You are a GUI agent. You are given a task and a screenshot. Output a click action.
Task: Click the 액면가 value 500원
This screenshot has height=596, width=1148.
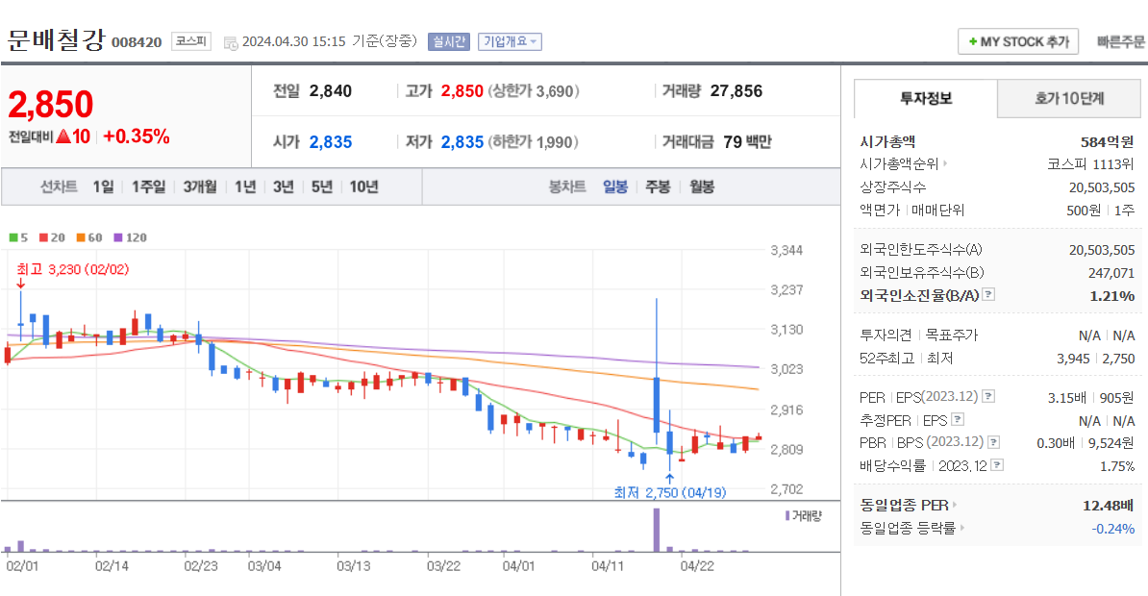coord(1084,211)
